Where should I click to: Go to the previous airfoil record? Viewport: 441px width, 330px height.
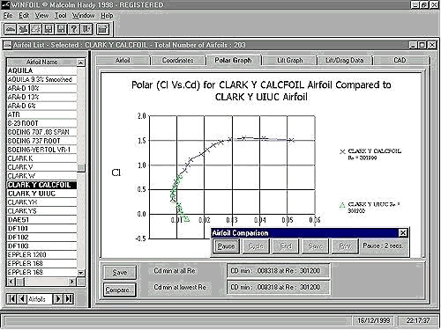(x=22, y=299)
